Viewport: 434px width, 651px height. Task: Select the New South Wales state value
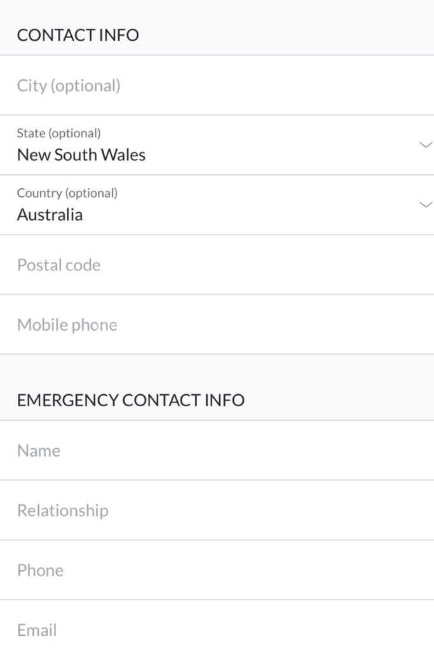[81, 155]
